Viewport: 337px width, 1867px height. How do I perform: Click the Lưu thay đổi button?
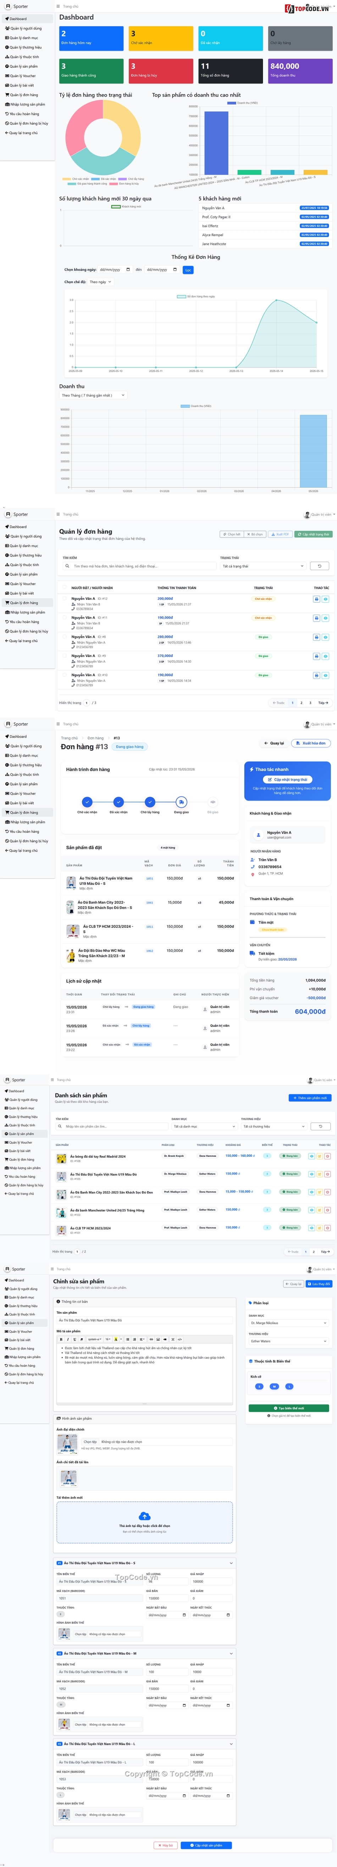[319, 1284]
